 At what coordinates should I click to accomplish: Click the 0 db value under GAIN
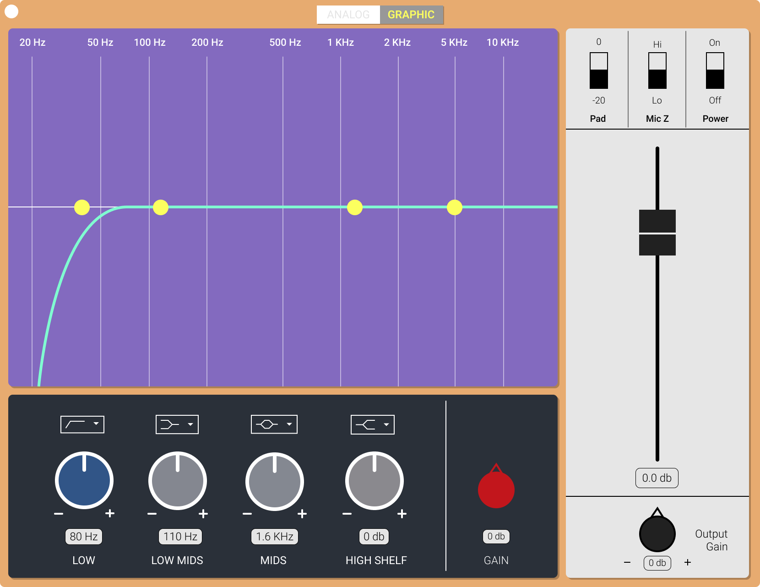click(496, 536)
